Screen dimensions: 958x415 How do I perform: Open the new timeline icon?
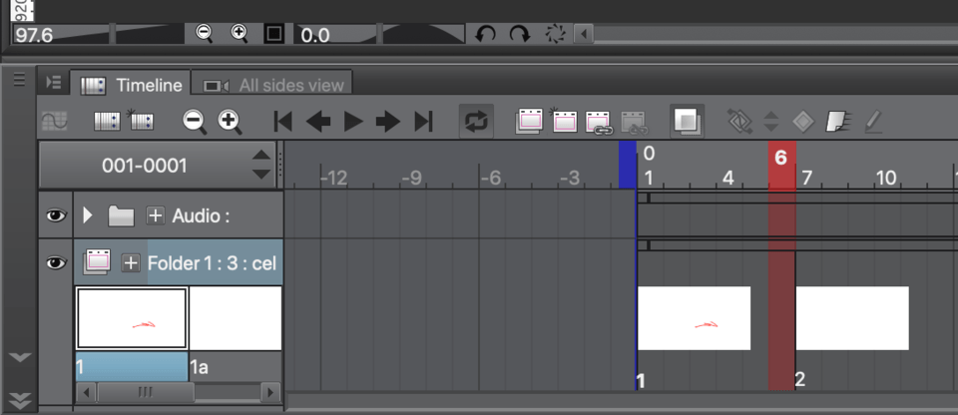pos(107,121)
